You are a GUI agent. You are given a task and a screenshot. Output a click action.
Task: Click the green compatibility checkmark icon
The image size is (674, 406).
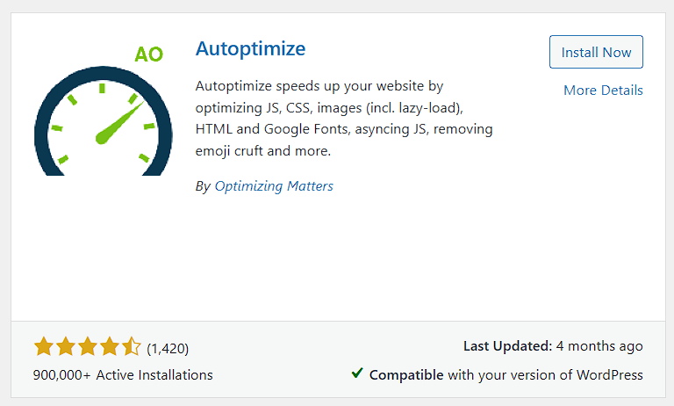[x=357, y=373]
